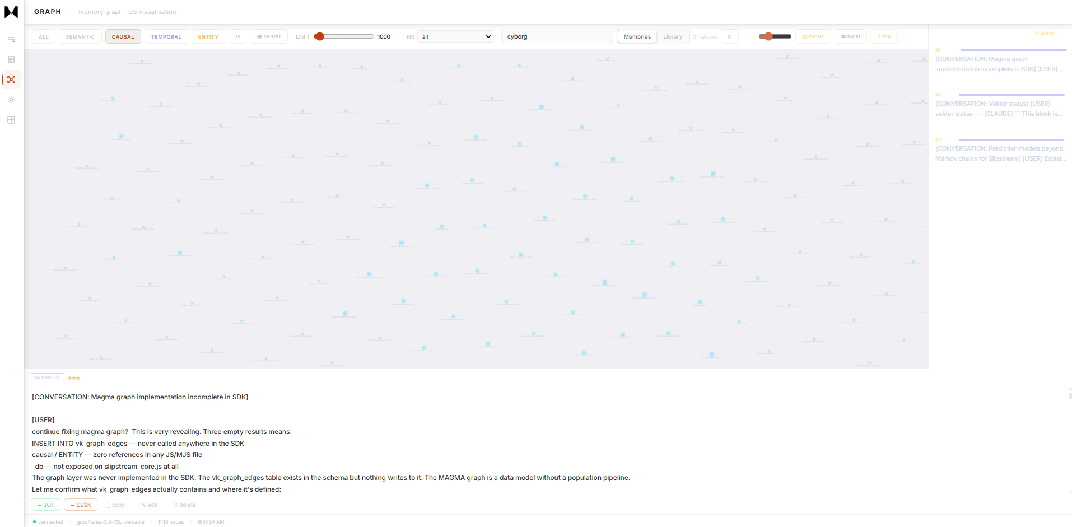Click the local button
The height and width of the screenshot is (527, 1072).
point(851,36)
